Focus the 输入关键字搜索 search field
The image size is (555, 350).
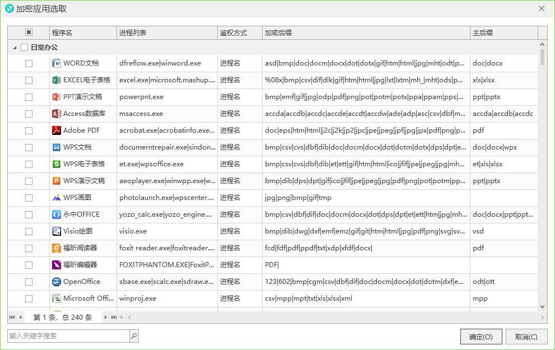69,336
